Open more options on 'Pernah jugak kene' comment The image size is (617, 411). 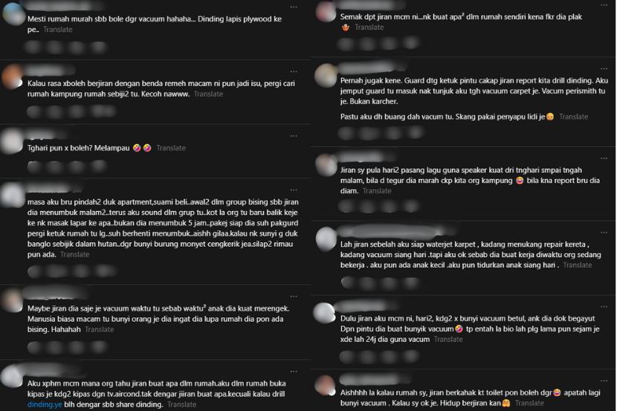[604, 68]
